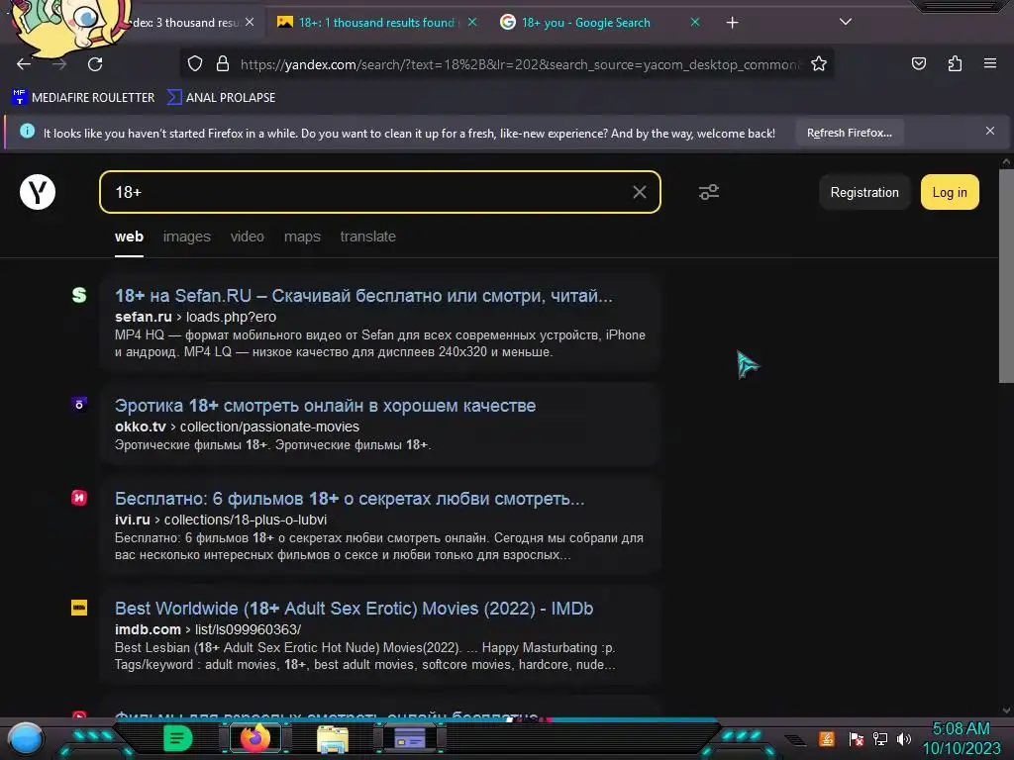Bookmark this page with star icon
1014x760 pixels.
pos(819,64)
